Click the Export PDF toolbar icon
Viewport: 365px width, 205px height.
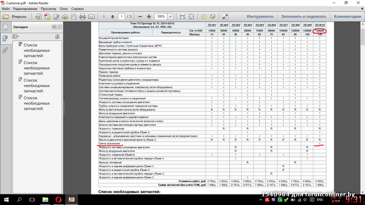47,16
